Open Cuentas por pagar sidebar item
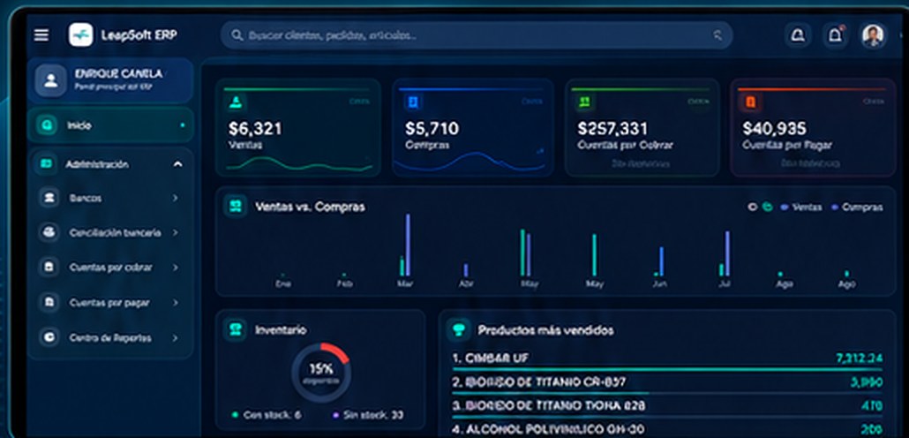909x438 pixels. point(110,302)
